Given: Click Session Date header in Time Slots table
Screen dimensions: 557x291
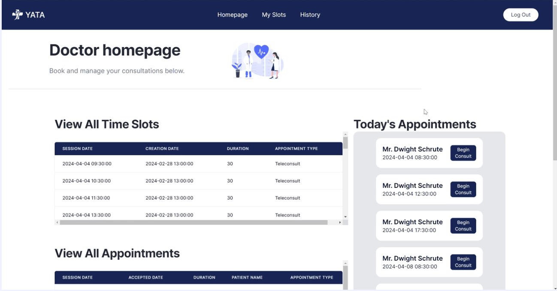Looking at the screenshot, I should pos(77,149).
